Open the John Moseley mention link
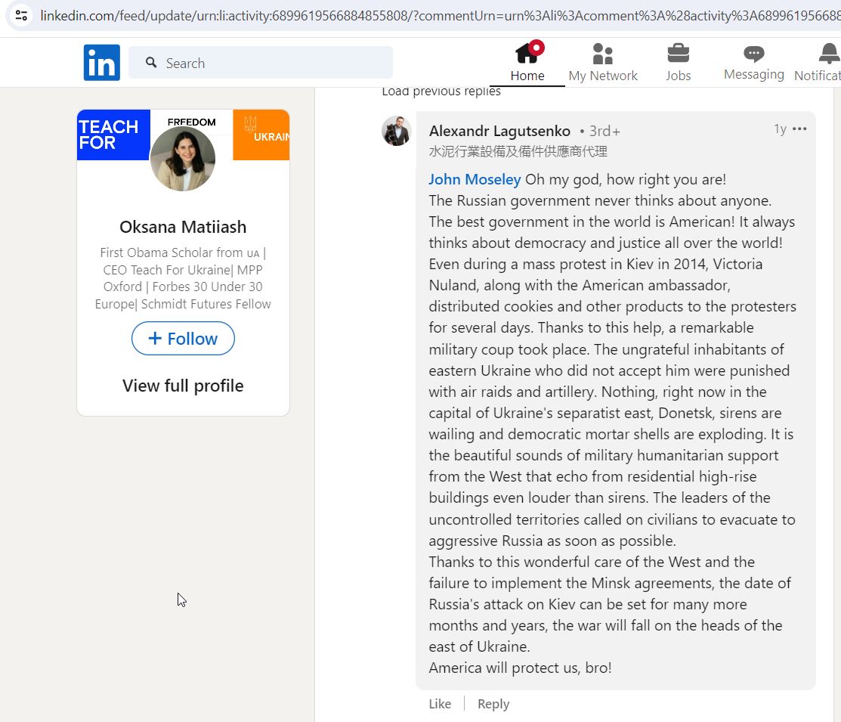This screenshot has width=841, height=722. tap(475, 179)
